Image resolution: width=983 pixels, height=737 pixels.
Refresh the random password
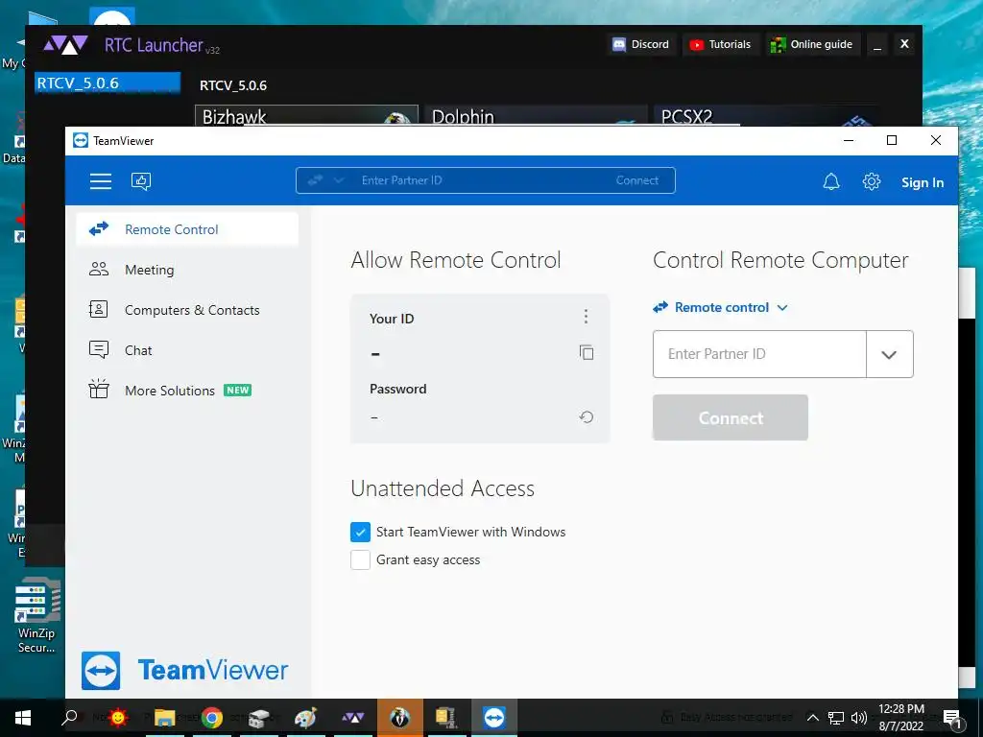(587, 416)
